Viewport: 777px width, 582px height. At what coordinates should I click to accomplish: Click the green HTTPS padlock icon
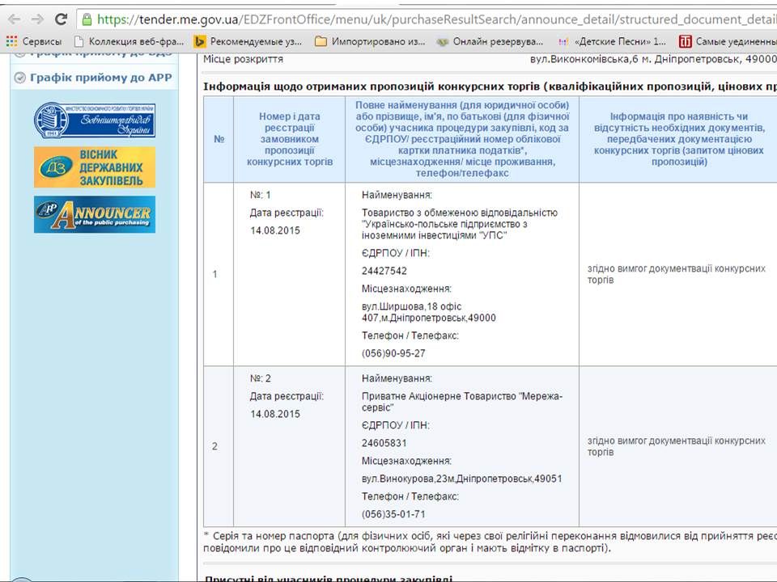[87, 19]
